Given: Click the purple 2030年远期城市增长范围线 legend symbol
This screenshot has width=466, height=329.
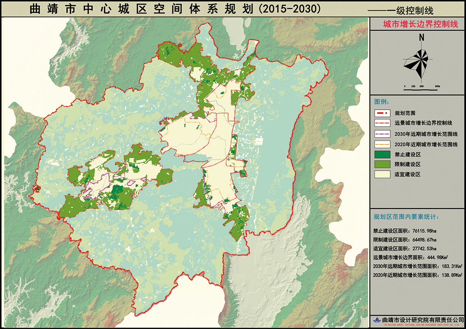Looking at the screenshot, I should [x=382, y=134].
